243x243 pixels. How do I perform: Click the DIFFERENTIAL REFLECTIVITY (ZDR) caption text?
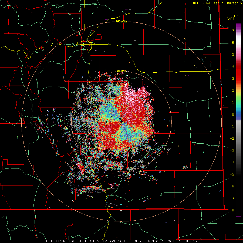tap(84, 241)
